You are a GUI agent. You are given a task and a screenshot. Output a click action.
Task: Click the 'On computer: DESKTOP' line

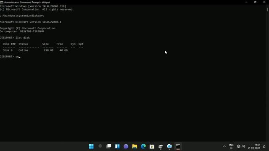[x=22, y=31]
